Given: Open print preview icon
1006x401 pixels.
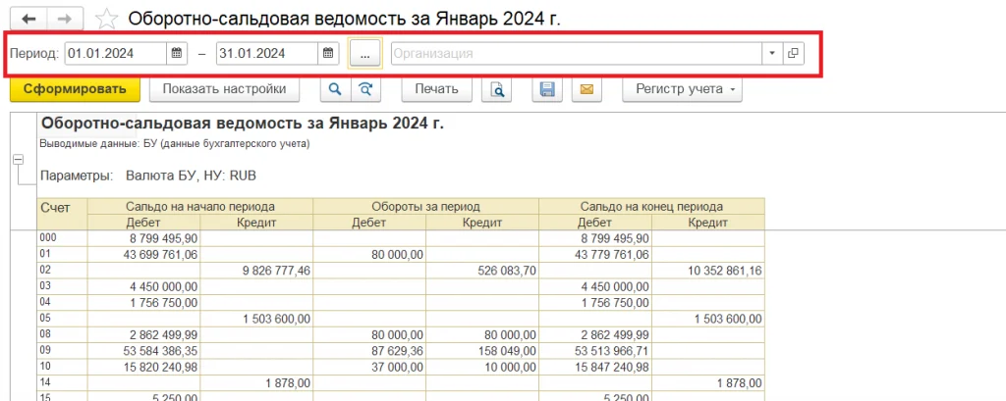Looking at the screenshot, I should (x=498, y=89).
